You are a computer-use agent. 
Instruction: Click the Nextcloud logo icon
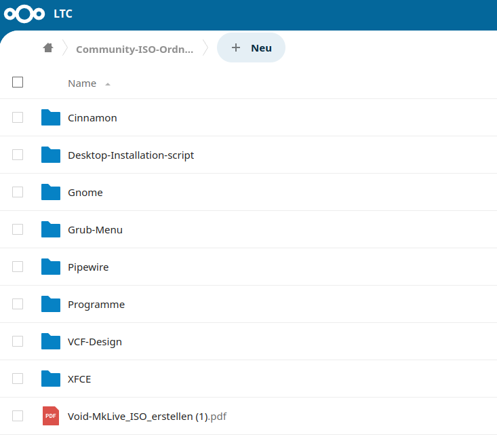(24, 14)
